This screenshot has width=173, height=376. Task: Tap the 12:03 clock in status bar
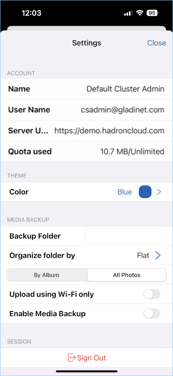[31, 13]
